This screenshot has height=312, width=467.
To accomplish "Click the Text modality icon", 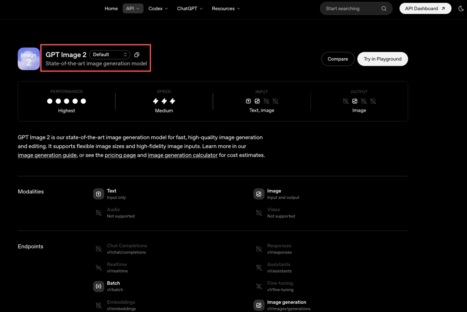I will 99,194.
